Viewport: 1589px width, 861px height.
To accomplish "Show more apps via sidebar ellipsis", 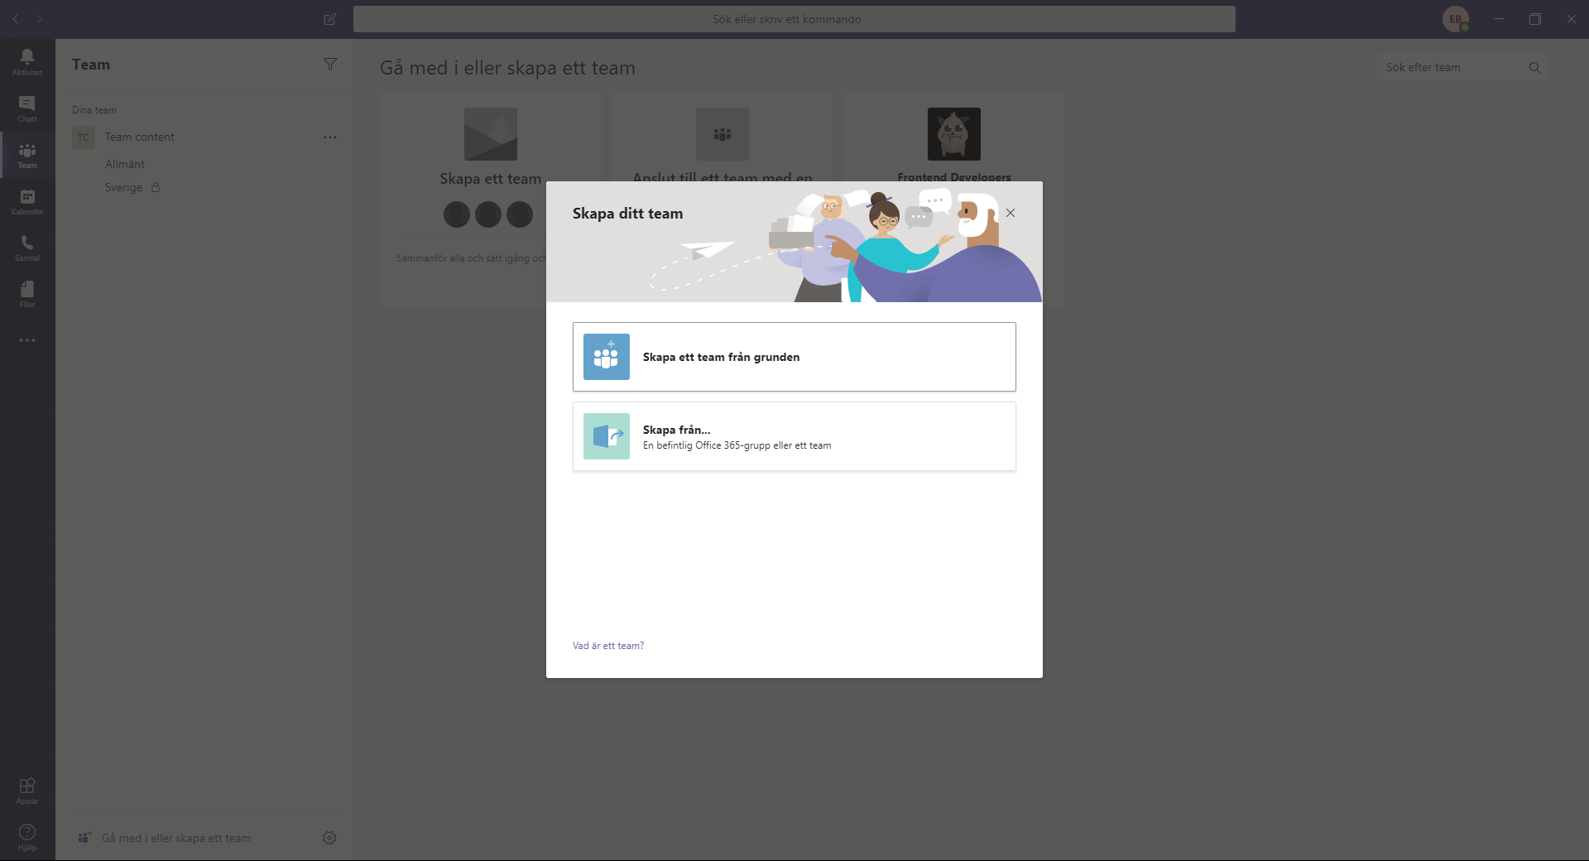I will (26, 340).
